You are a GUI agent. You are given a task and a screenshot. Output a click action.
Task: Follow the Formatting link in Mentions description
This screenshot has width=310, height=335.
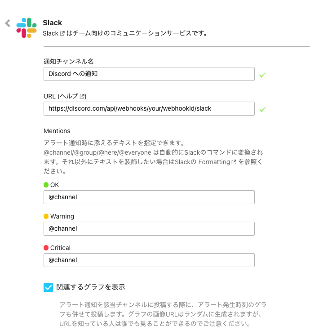point(213,162)
